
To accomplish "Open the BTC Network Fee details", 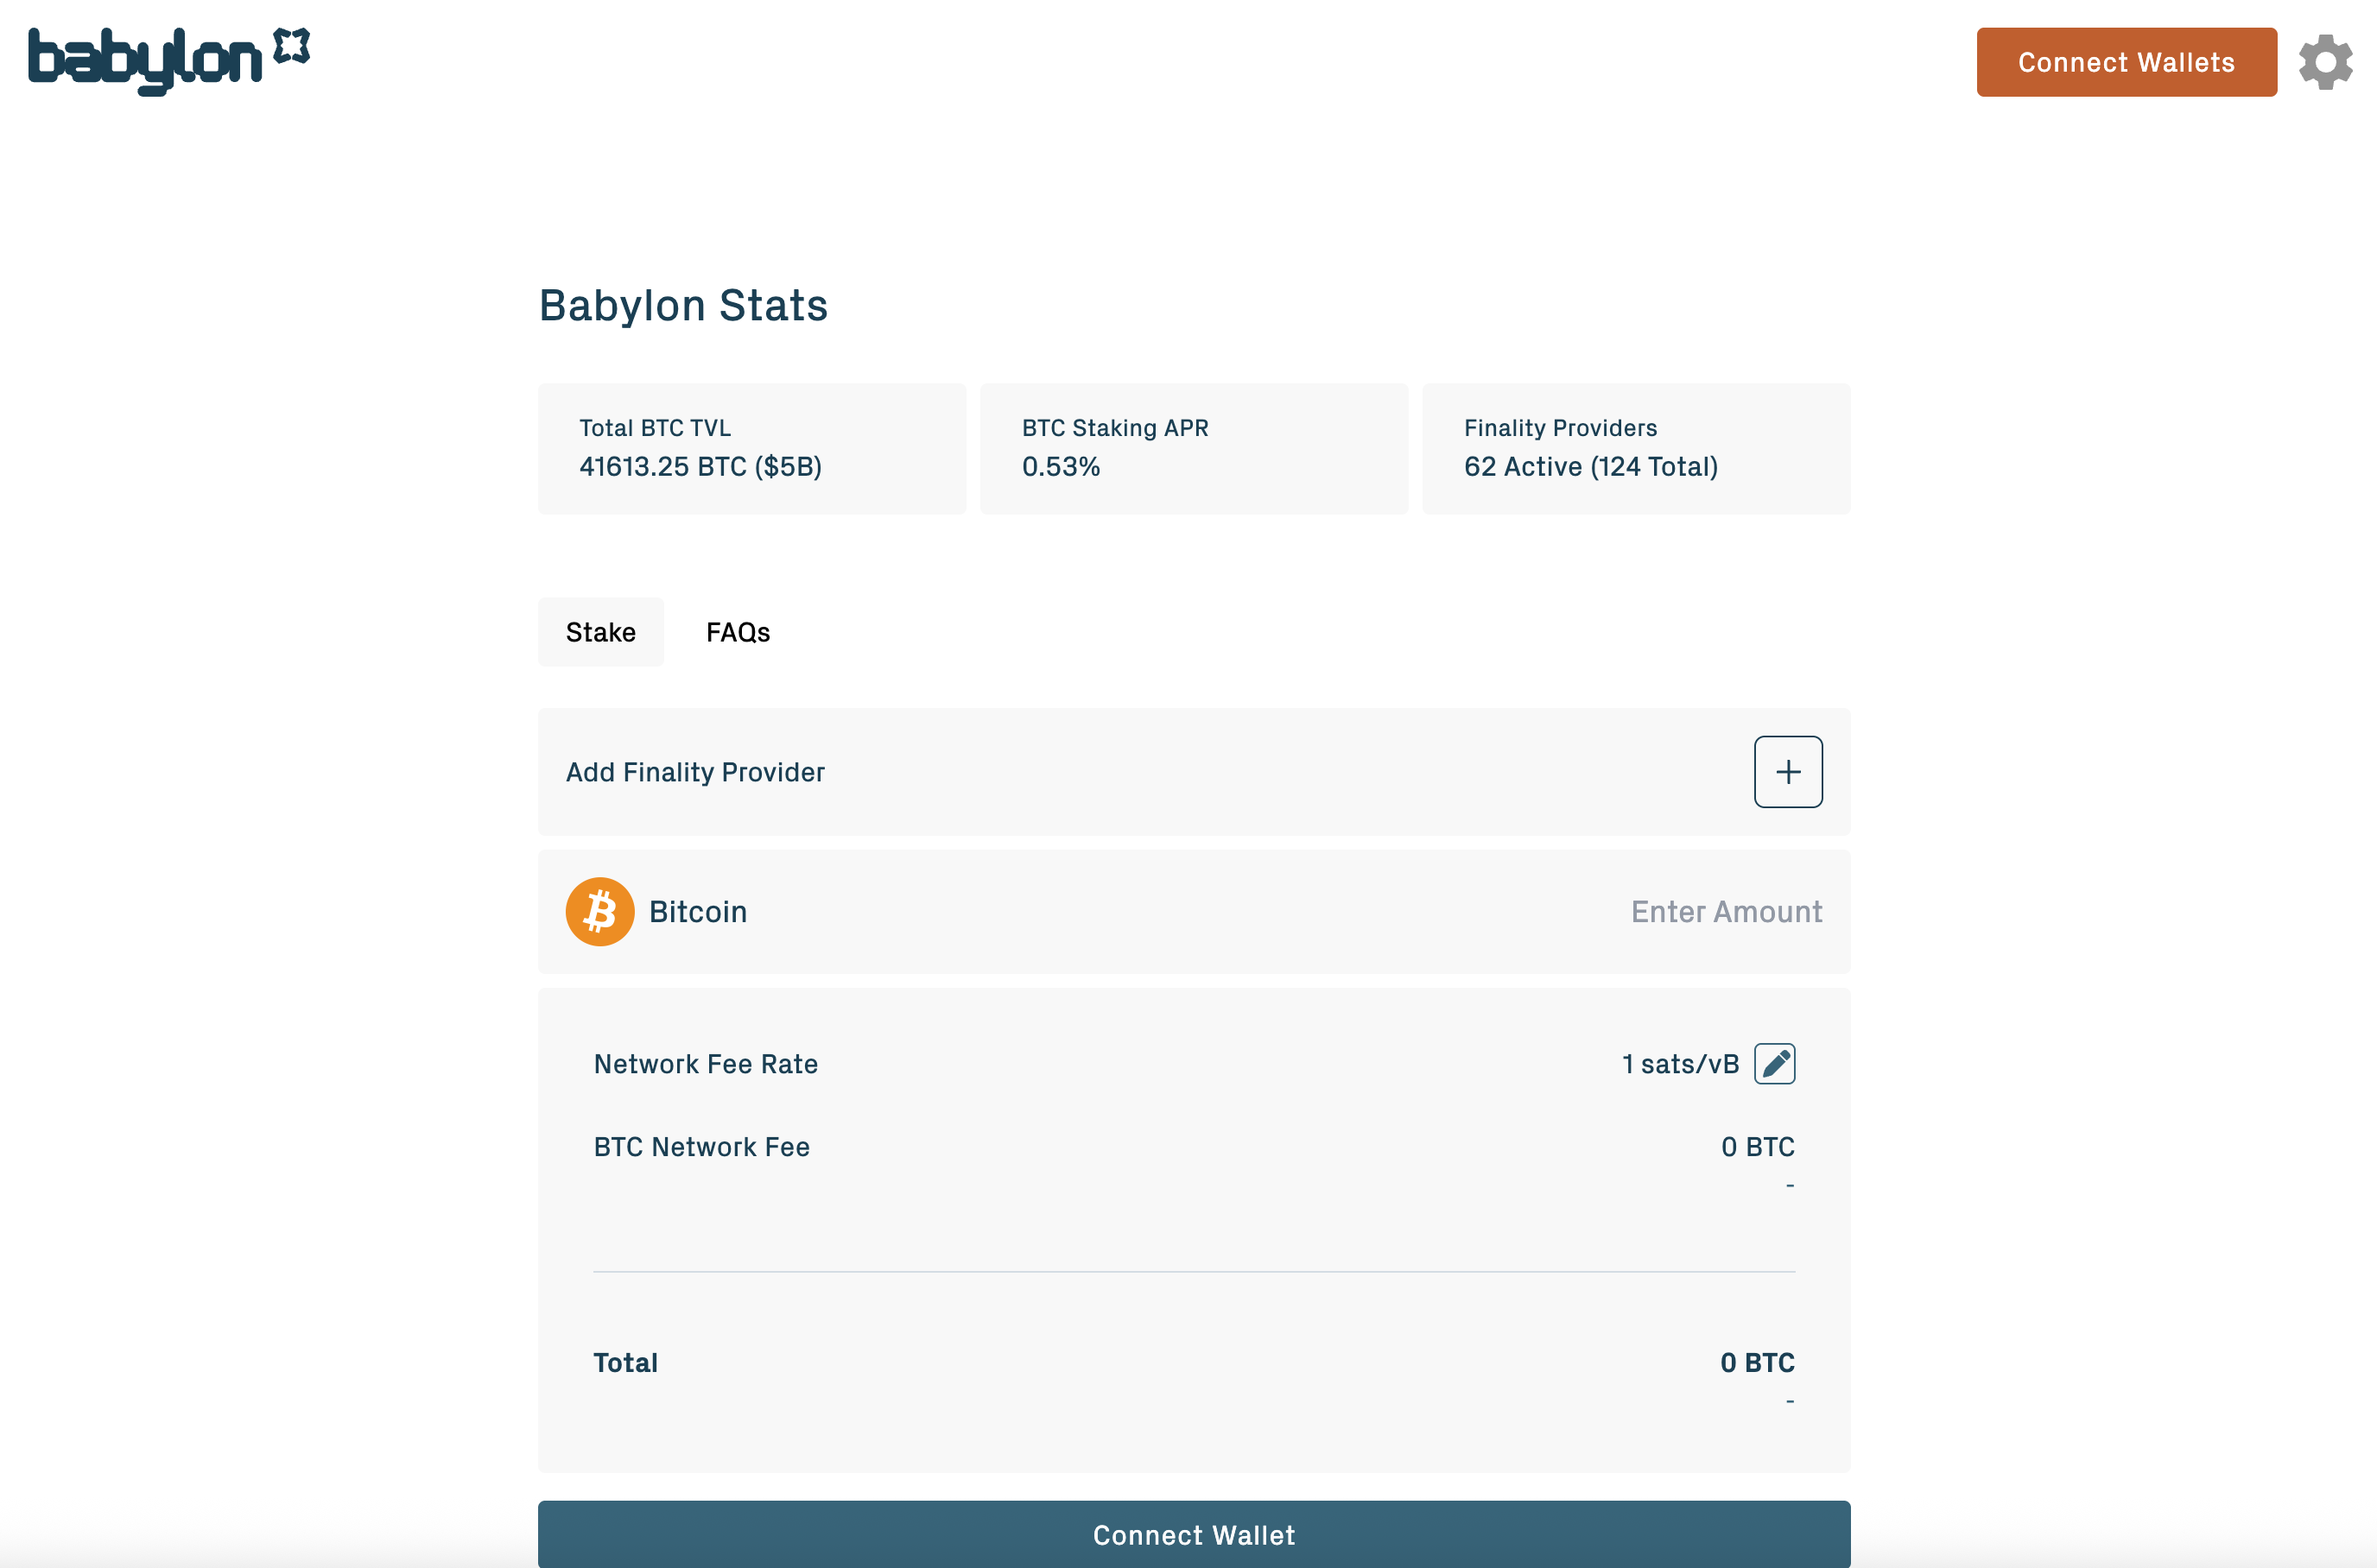I will pos(701,1146).
